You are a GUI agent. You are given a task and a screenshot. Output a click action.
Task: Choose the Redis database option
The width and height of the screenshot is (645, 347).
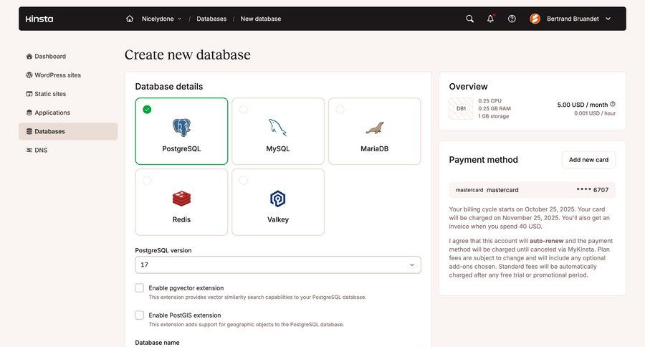[x=181, y=202]
